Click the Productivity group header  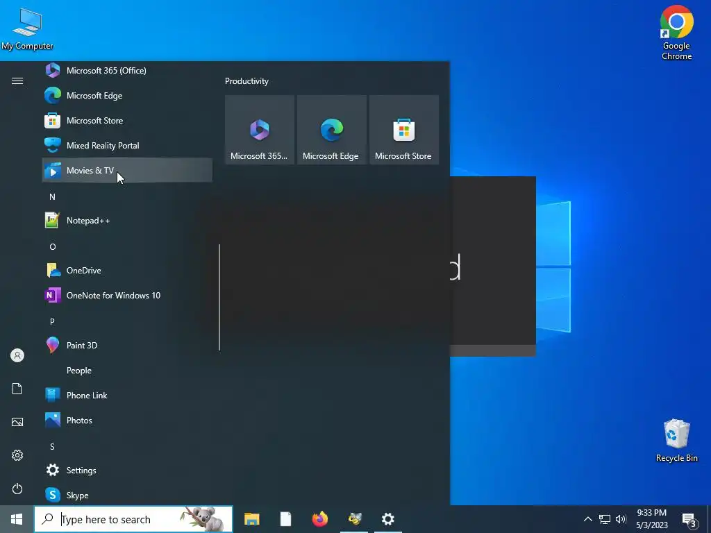click(x=246, y=81)
